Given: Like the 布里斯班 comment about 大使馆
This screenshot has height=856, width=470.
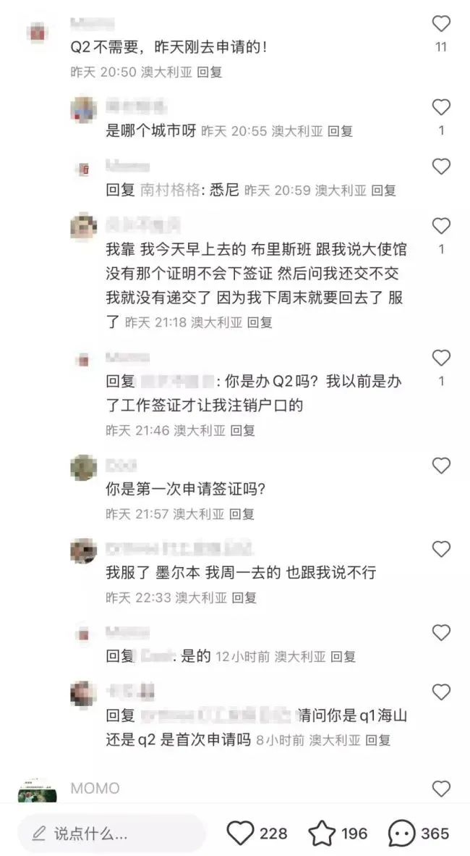Looking at the screenshot, I should 440,226.
